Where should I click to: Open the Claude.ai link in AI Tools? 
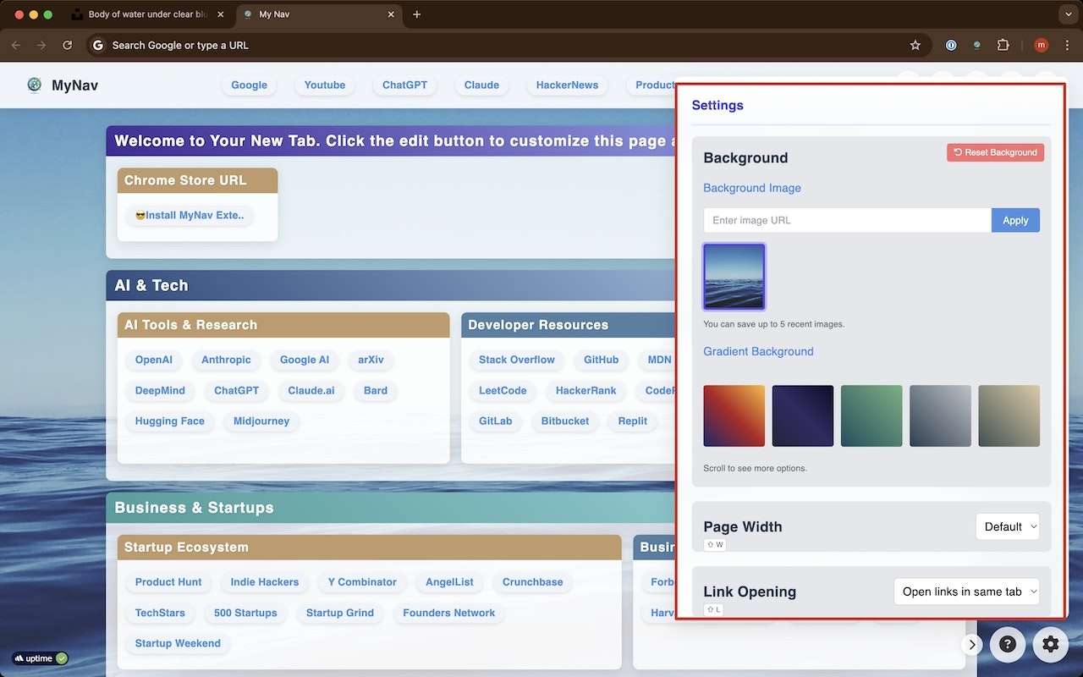(311, 390)
